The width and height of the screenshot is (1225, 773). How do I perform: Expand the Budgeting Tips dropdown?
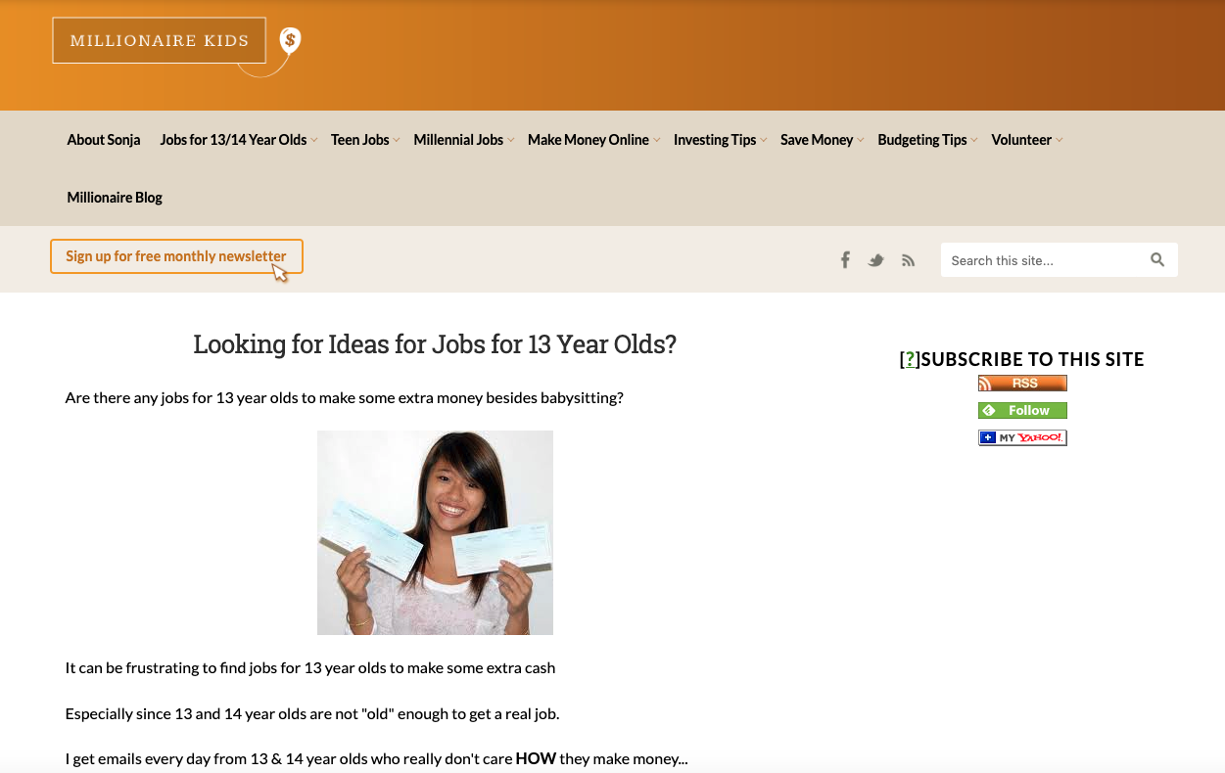(926, 140)
